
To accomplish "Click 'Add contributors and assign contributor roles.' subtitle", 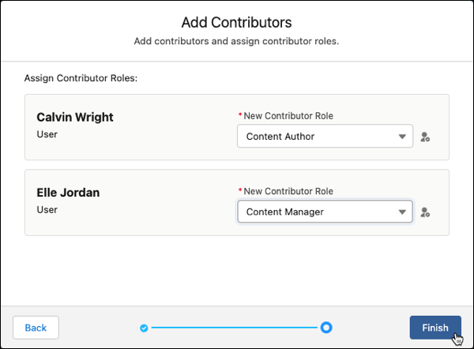I will pyautogui.click(x=236, y=41).
